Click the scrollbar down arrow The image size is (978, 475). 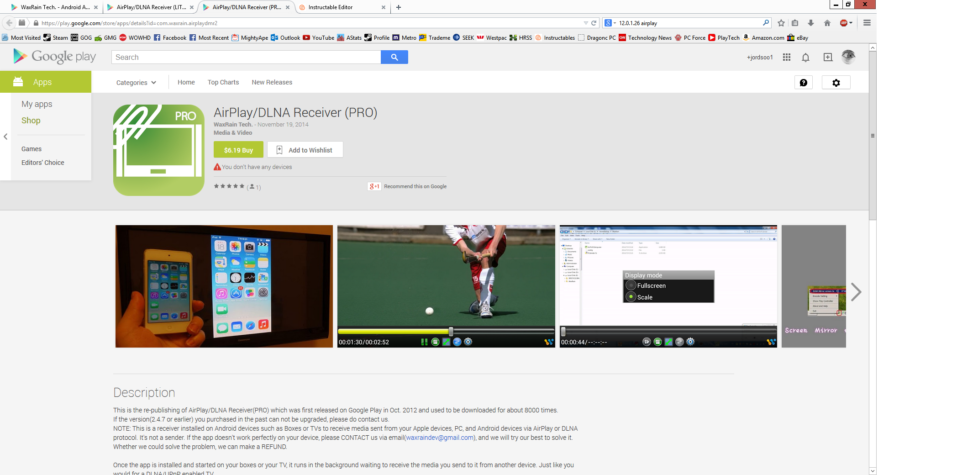pyautogui.click(x=873, y=470)
